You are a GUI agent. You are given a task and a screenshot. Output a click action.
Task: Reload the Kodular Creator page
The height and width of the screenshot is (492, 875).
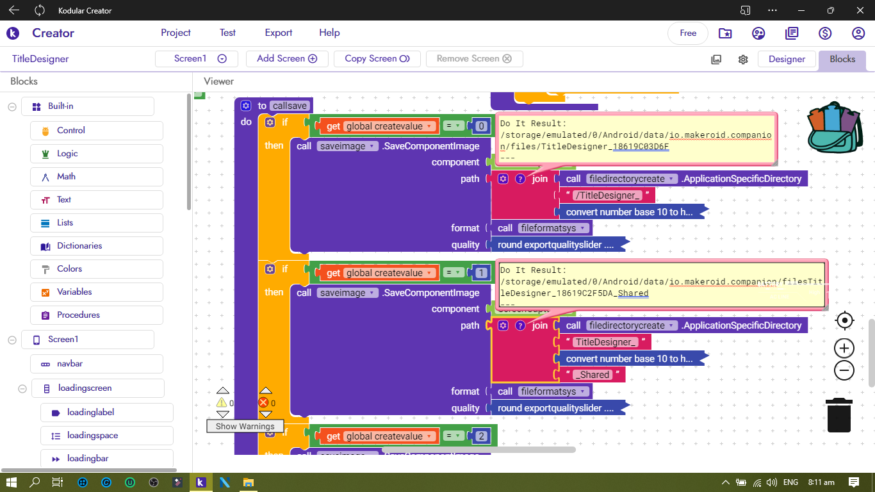click(x=40, y=10)
